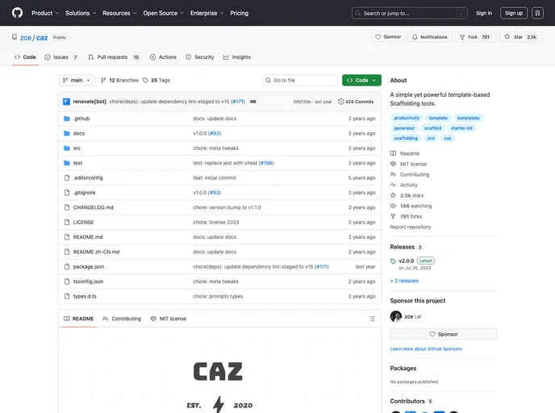
Task: Click the productivity topic tag
Action: (407, 118)
